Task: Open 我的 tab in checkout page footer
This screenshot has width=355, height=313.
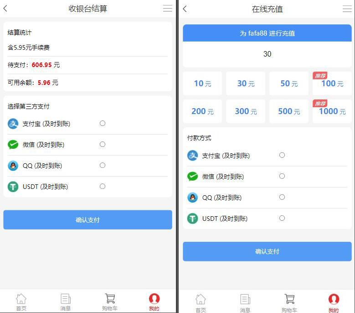Action: [154, 302]
